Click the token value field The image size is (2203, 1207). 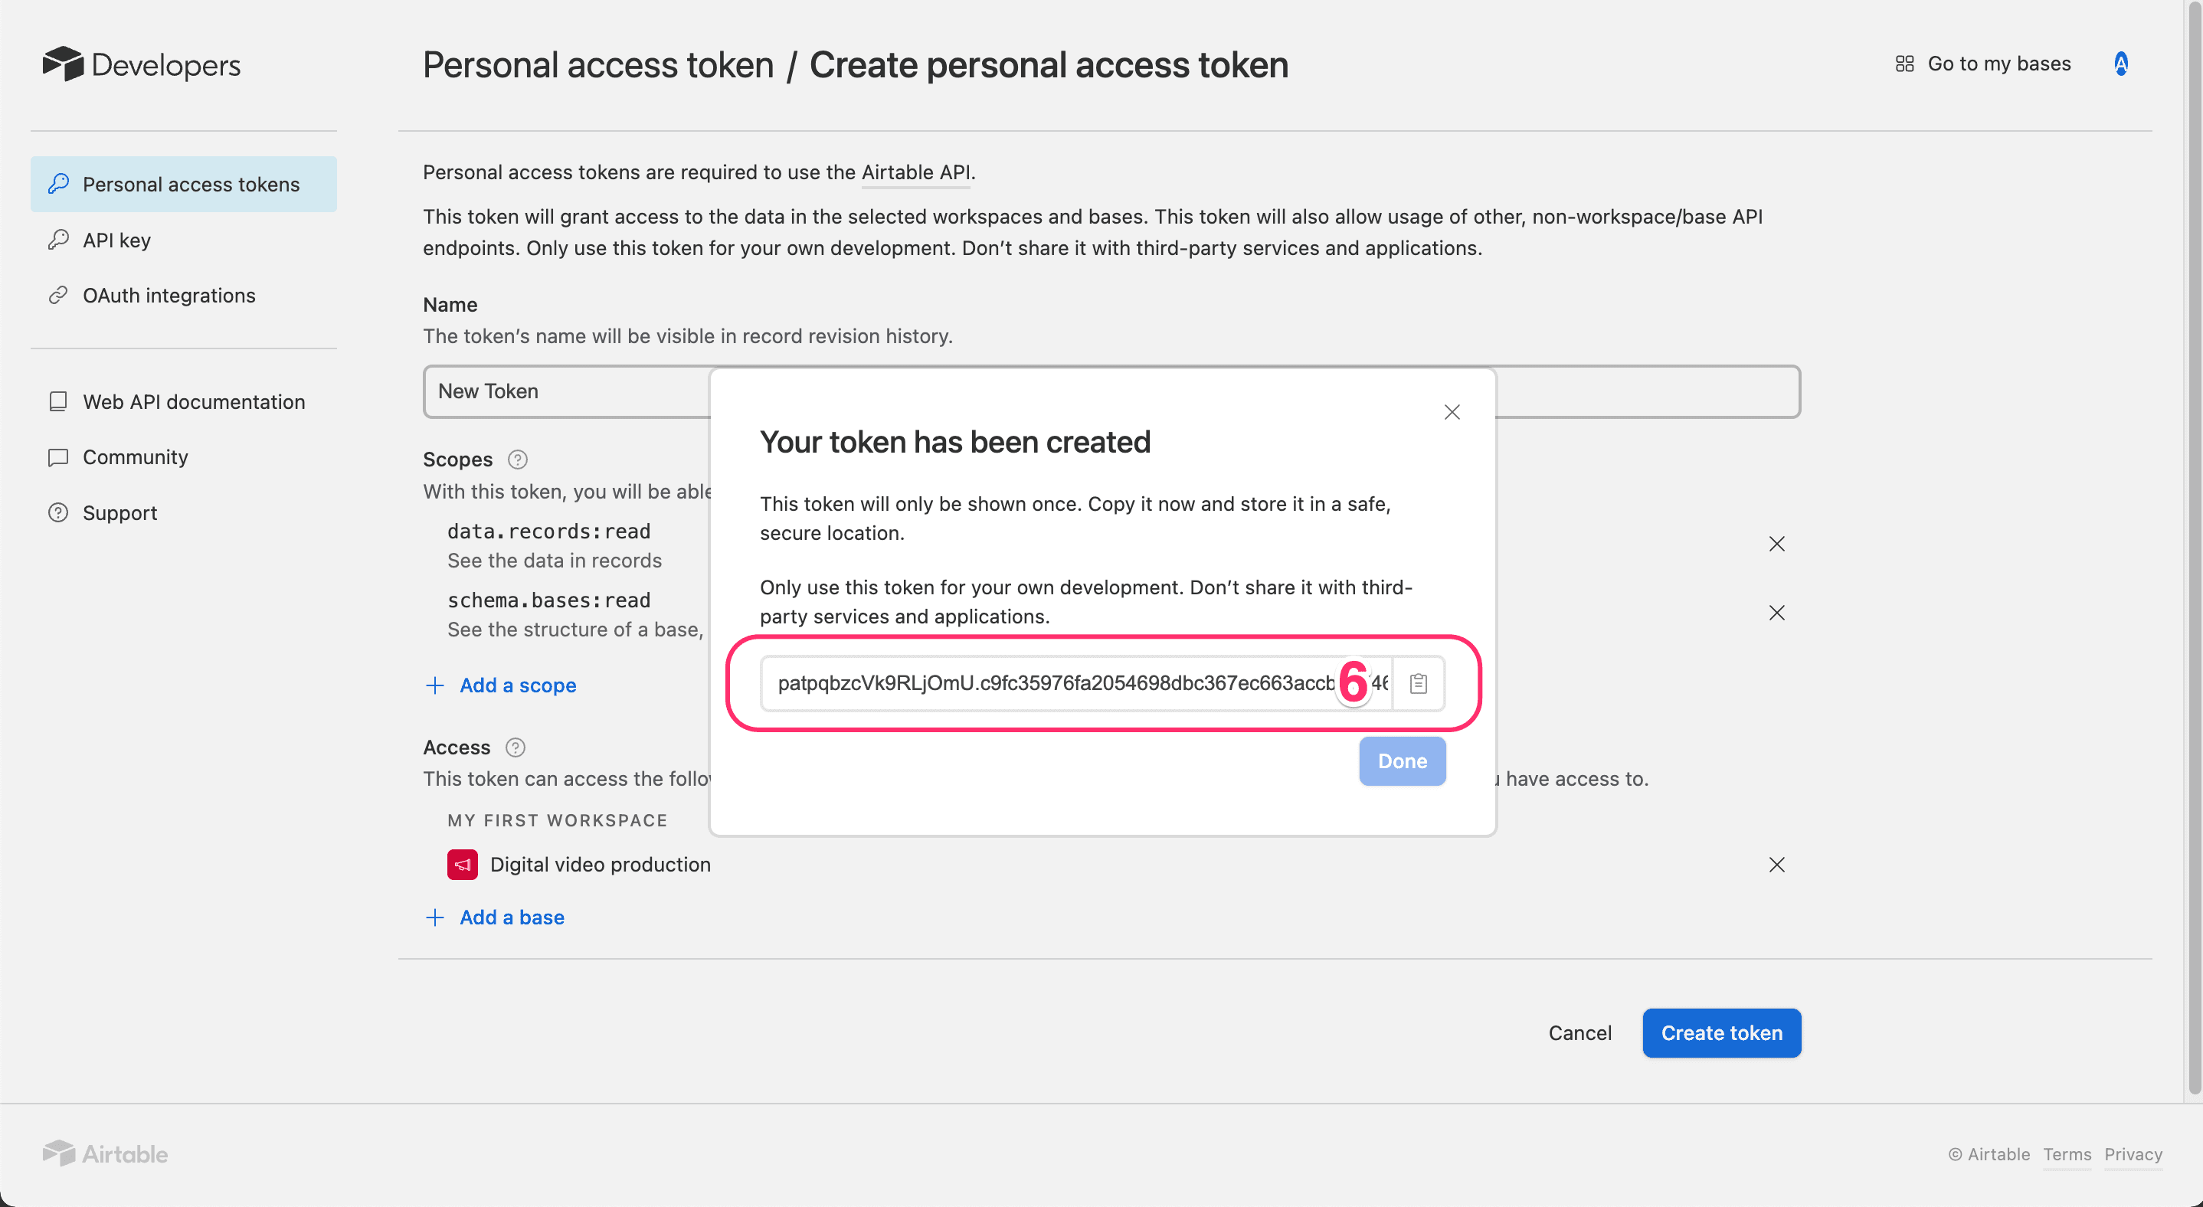[1052, 683]
